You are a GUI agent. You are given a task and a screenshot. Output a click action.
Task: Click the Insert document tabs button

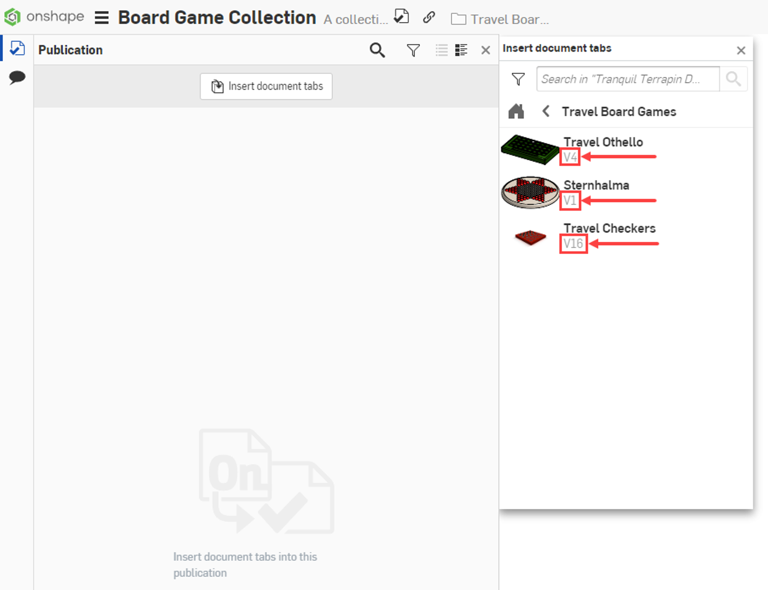266,86
